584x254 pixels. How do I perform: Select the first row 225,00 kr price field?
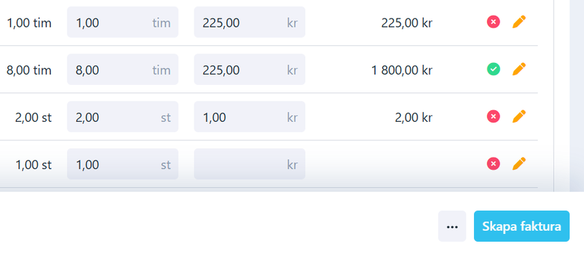point(249,22)
